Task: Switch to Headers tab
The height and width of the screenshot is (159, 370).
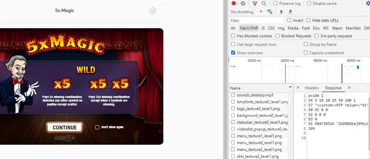Action: tap(311, 88)
